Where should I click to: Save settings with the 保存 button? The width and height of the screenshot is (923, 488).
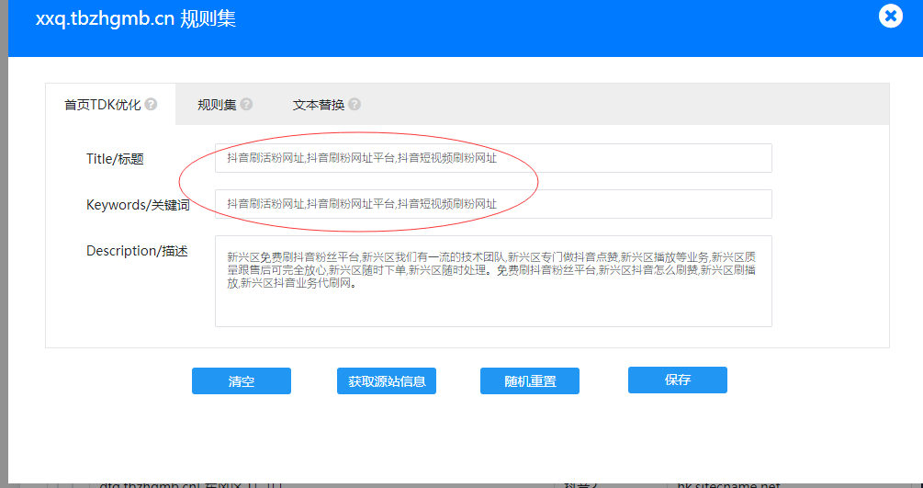point(678,380)
